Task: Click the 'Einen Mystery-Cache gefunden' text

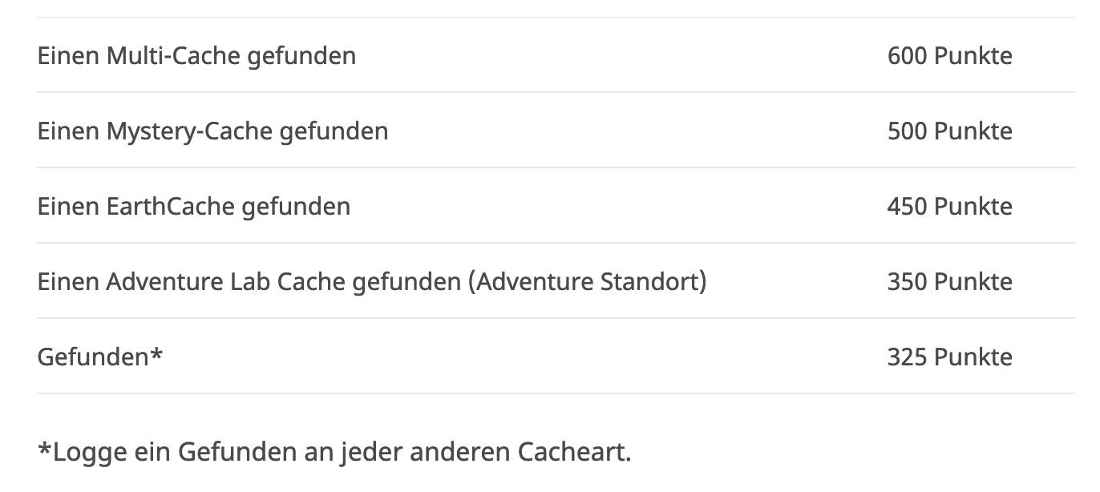Action: (212, 131)
